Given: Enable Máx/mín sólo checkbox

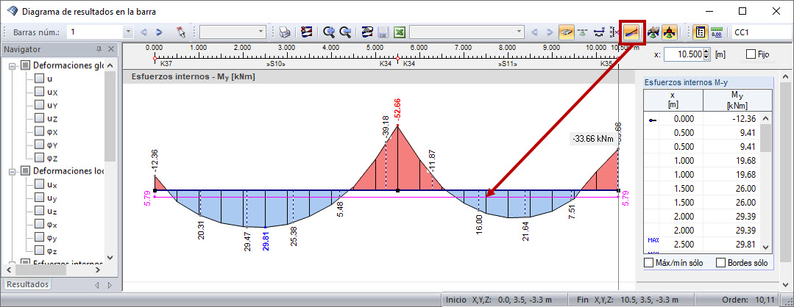Looking at the screenshot, I should pyautogui.click(x=648, y=263).
